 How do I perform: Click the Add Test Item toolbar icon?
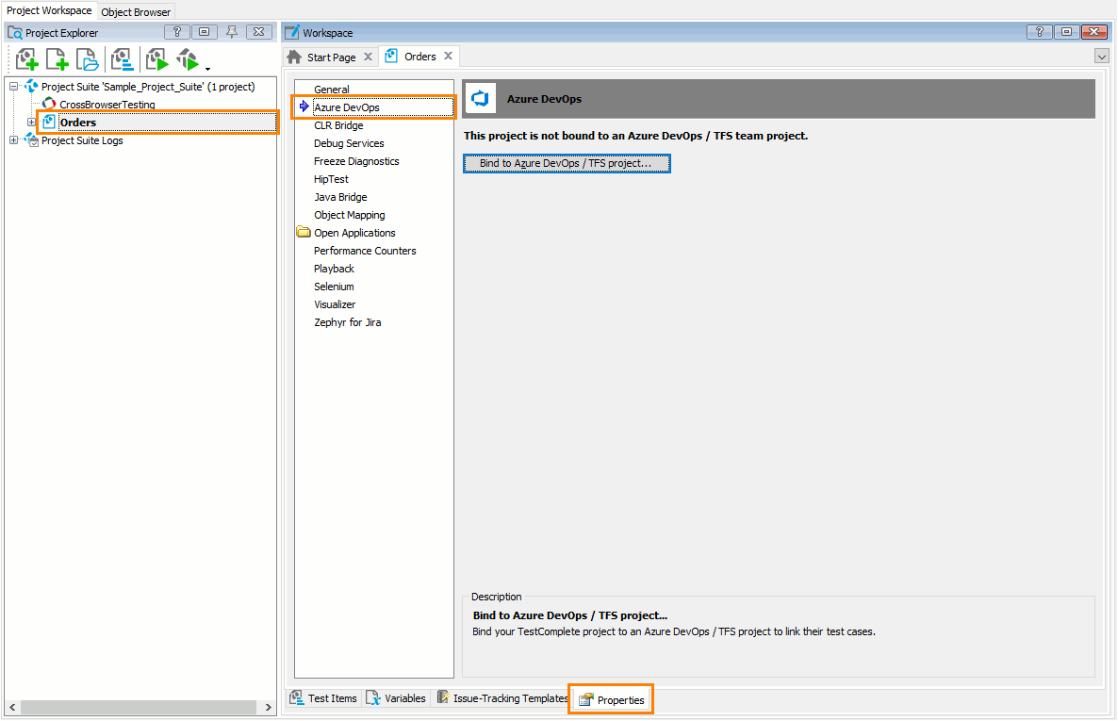123,59
